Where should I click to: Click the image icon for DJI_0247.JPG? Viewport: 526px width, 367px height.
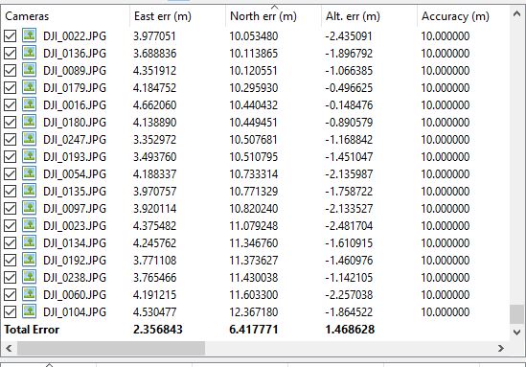click(29, 139)
